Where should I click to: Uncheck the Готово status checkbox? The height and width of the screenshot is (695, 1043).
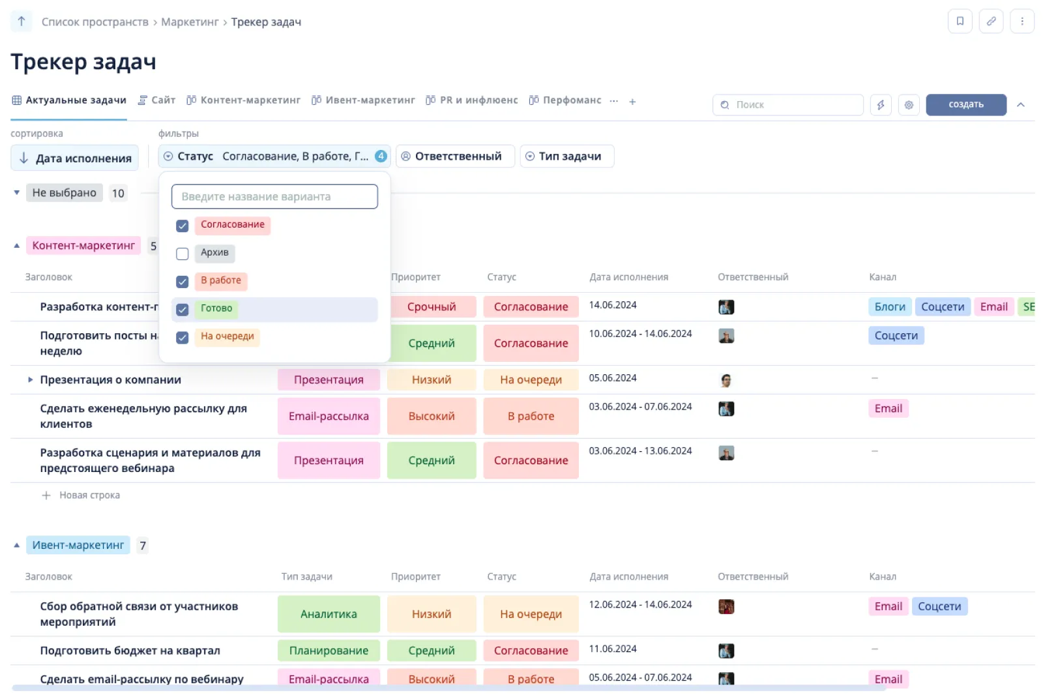click(x=183, y=310)
